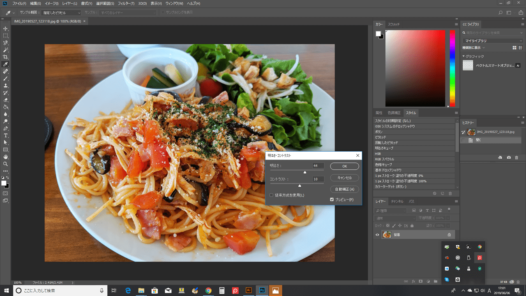Toggle the history brush source for 開く state
This screenshot has width=526, height=296.
[464, 140]
